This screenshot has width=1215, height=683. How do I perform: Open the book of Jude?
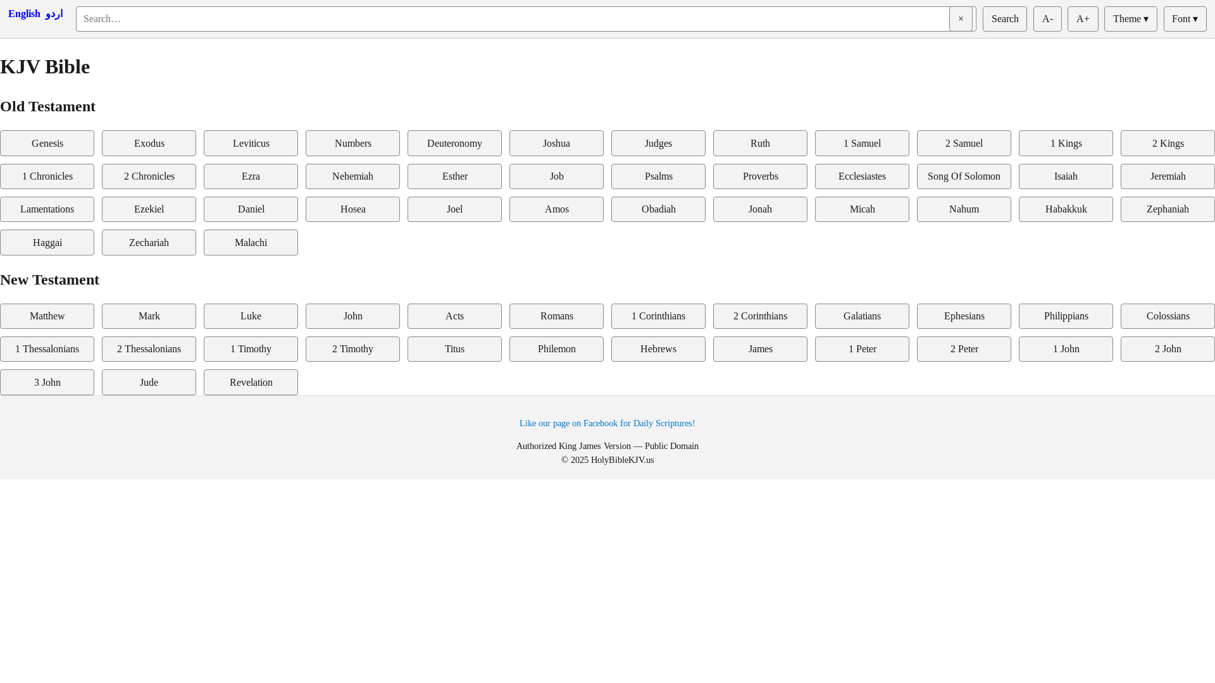[x=149, y=383]
